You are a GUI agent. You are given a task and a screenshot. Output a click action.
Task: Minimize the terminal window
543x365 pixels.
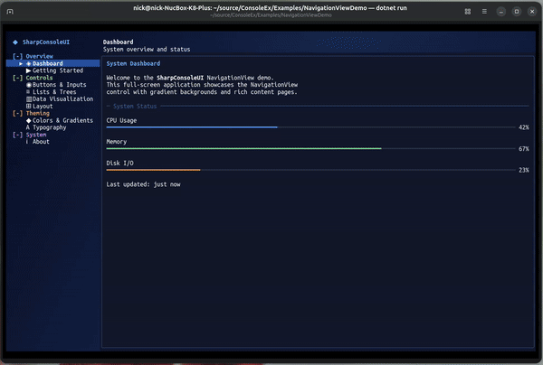pyautogui.click(x=501, y=12)
